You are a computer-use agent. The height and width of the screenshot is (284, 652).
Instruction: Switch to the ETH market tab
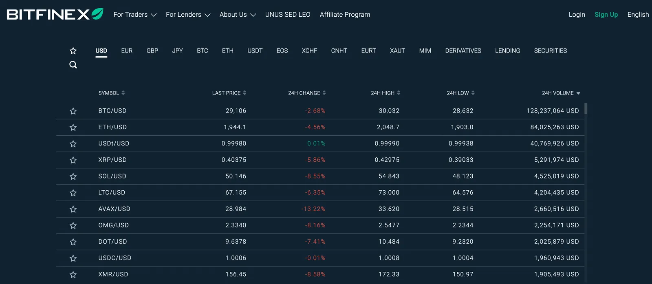pos(228,51)
